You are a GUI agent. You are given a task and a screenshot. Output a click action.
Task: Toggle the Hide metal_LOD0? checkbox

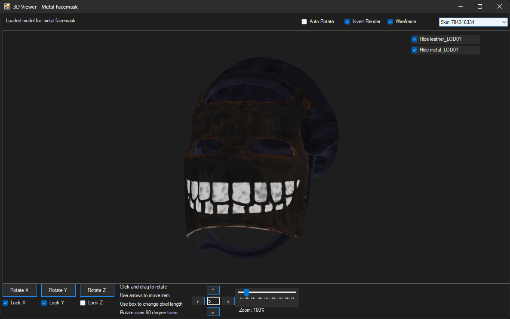click(x=415, y=50)
